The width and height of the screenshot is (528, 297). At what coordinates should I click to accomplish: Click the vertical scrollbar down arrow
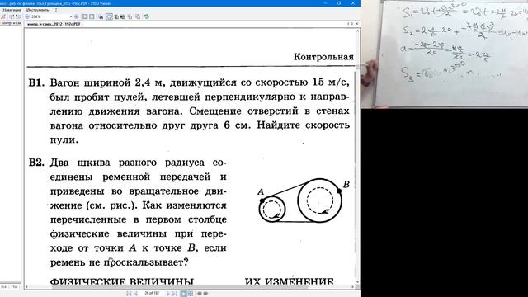point(357,281)
